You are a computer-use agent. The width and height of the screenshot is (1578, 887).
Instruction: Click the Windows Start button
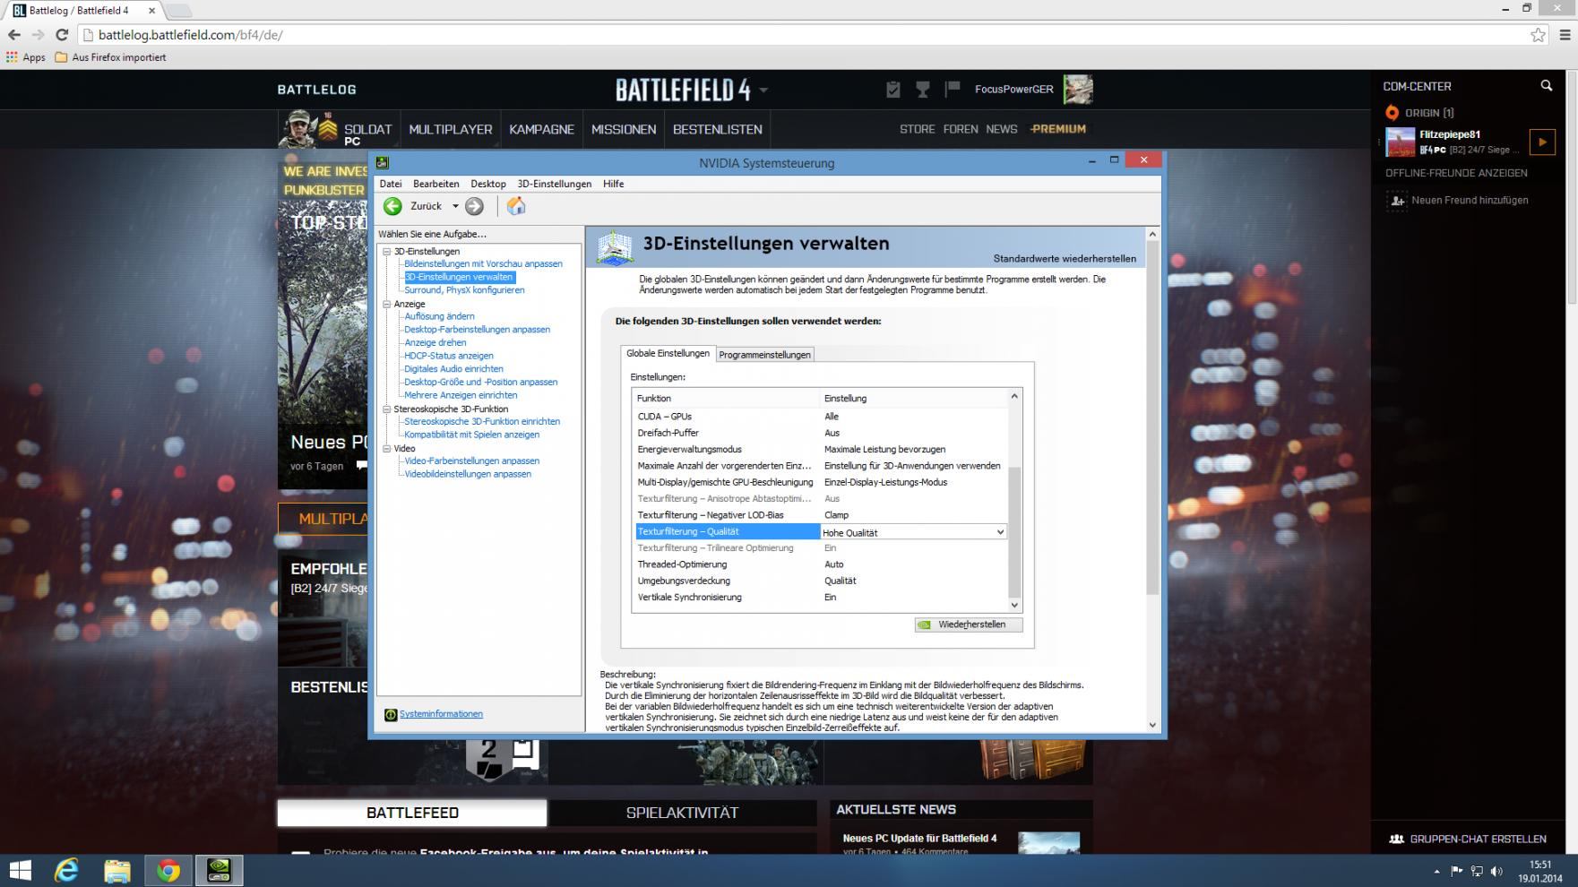point(20,870)
